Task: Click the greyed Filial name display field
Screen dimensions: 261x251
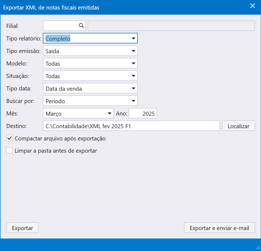Action: [171, 26]
